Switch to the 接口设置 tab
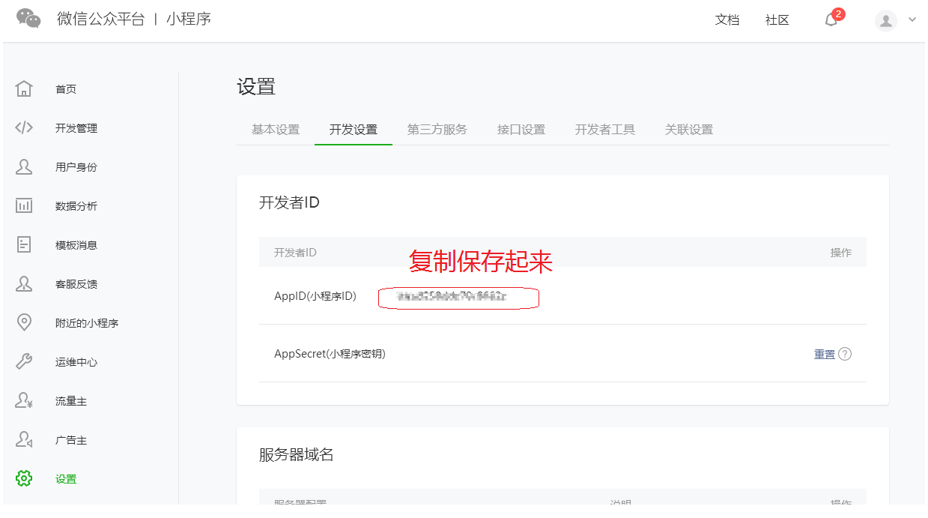 pos(521,130)
